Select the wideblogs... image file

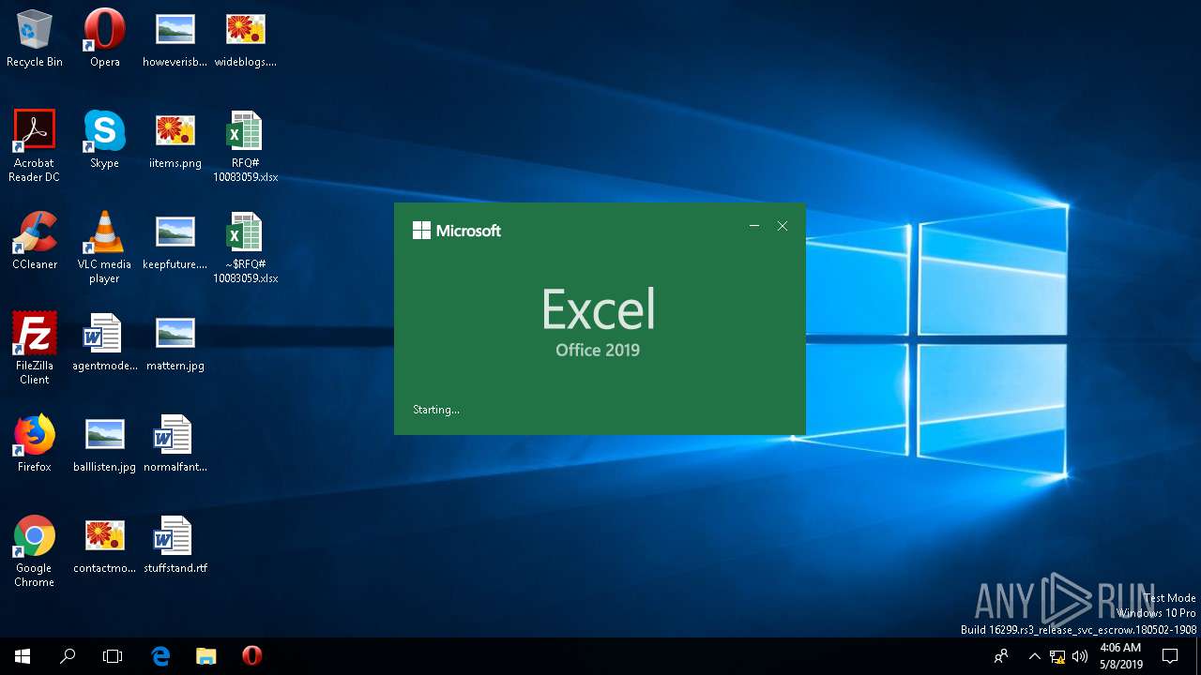pyautogui.click(x=245, y=39)
